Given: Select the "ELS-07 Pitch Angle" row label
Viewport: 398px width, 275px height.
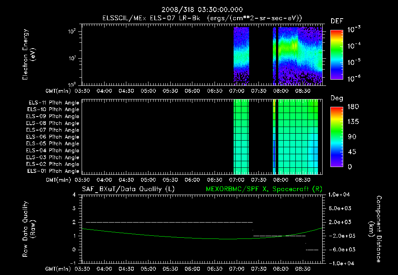Looking at the screenshot, I should (53, 130).
